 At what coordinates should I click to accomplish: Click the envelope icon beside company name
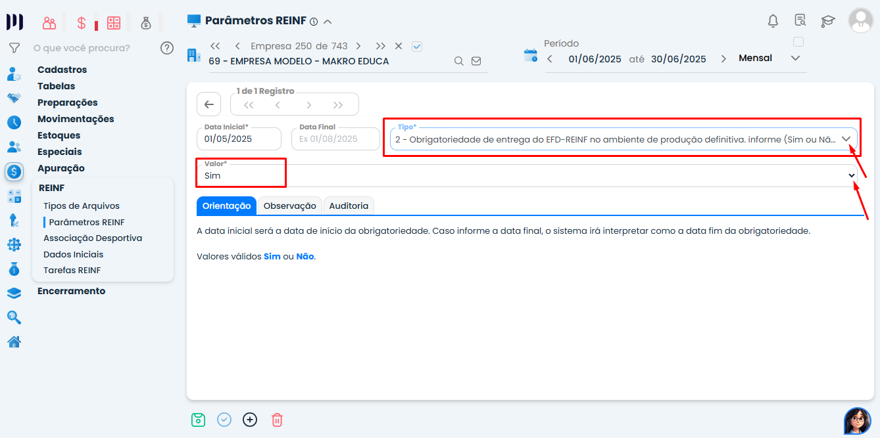476,61
